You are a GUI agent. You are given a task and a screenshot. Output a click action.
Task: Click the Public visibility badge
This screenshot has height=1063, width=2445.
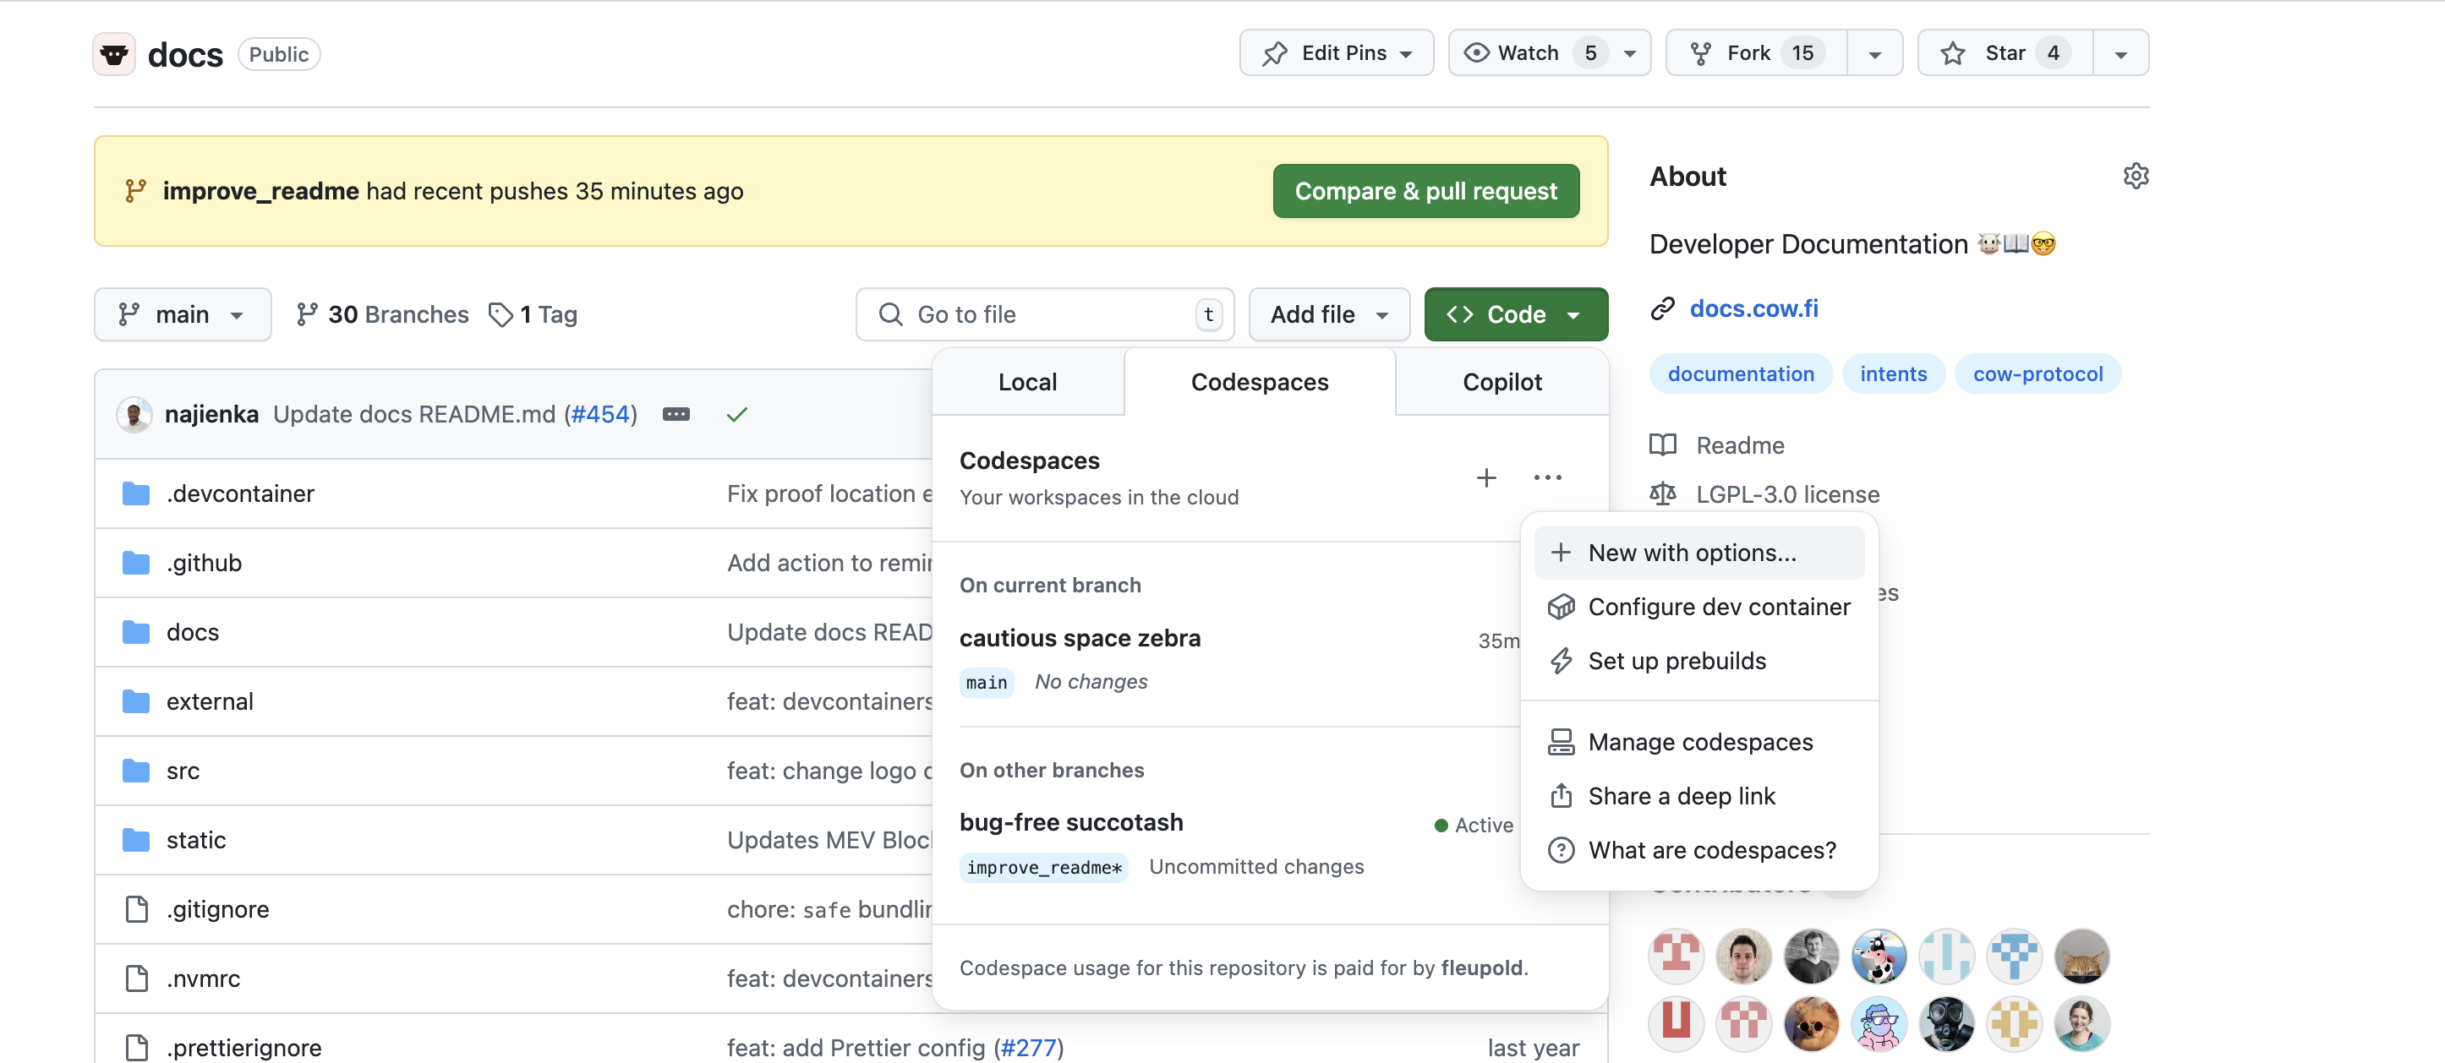pos(279,54)
